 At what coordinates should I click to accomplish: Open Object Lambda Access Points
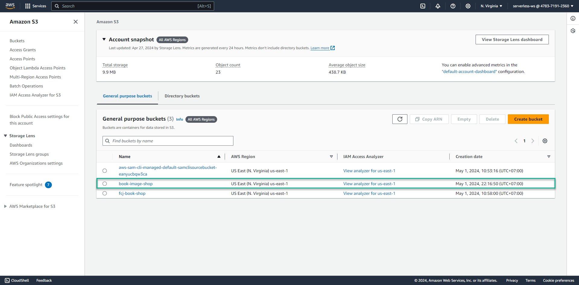point(37,68)
